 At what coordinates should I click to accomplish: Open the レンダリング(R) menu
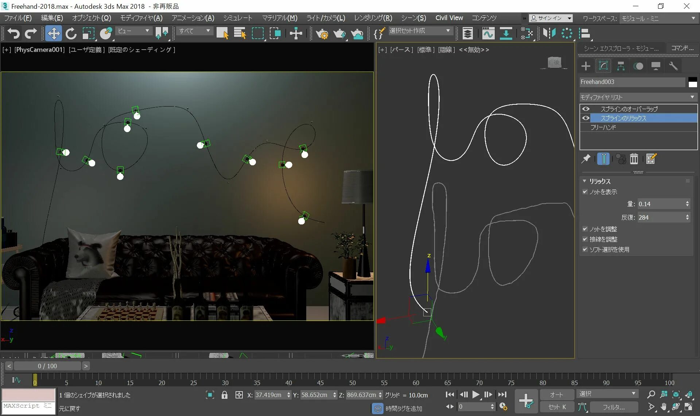coord(373,18)
